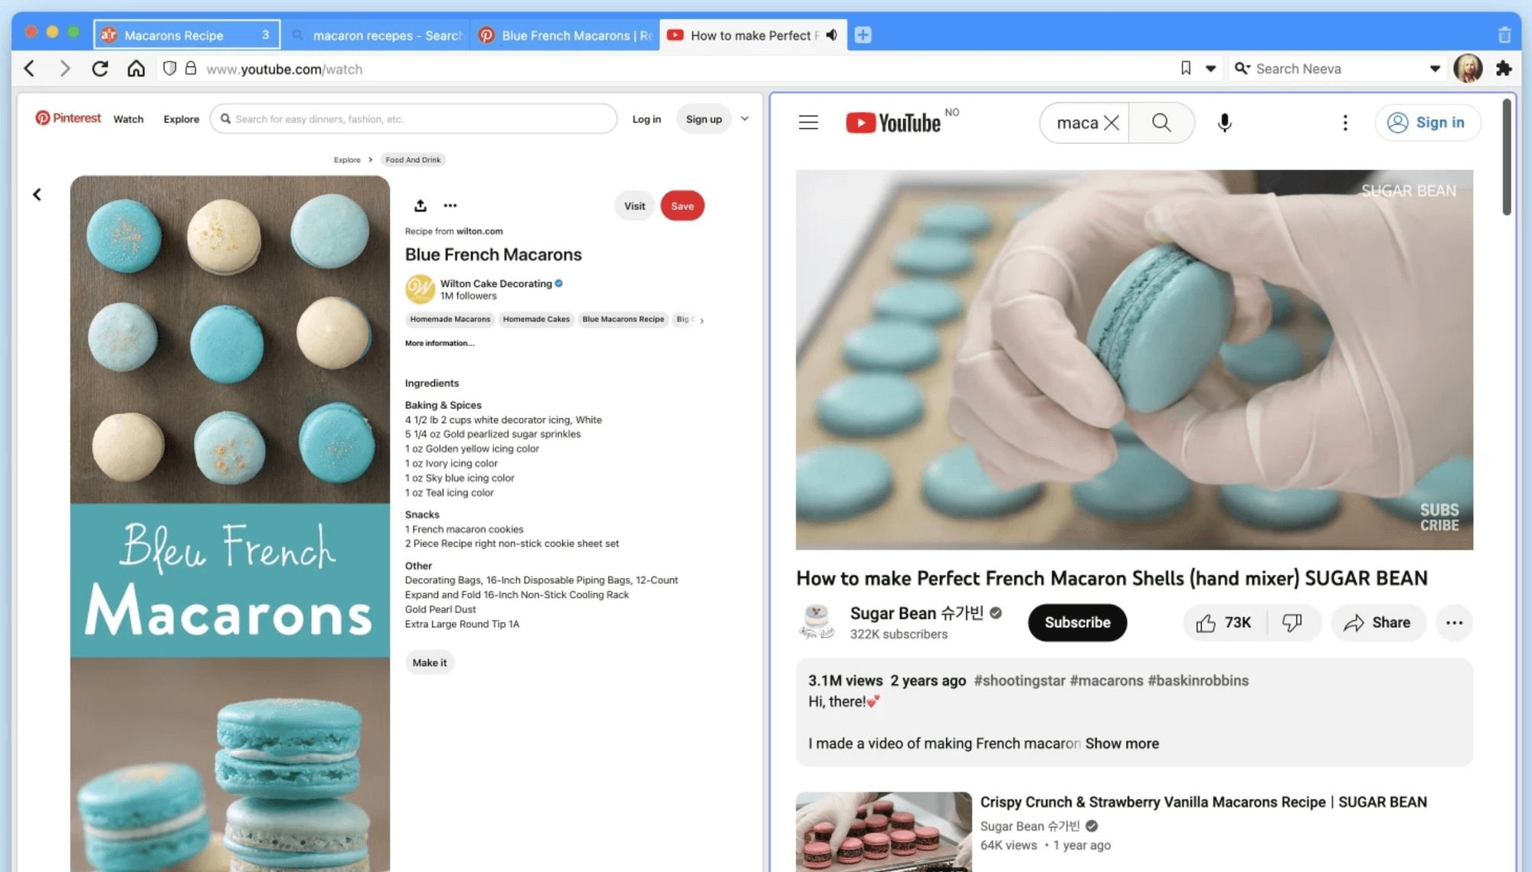Open browser extensions with the puzzle icon
Image resolution: width=1532 pixels, height=872 pixels.
click(x=1504, y=68)
